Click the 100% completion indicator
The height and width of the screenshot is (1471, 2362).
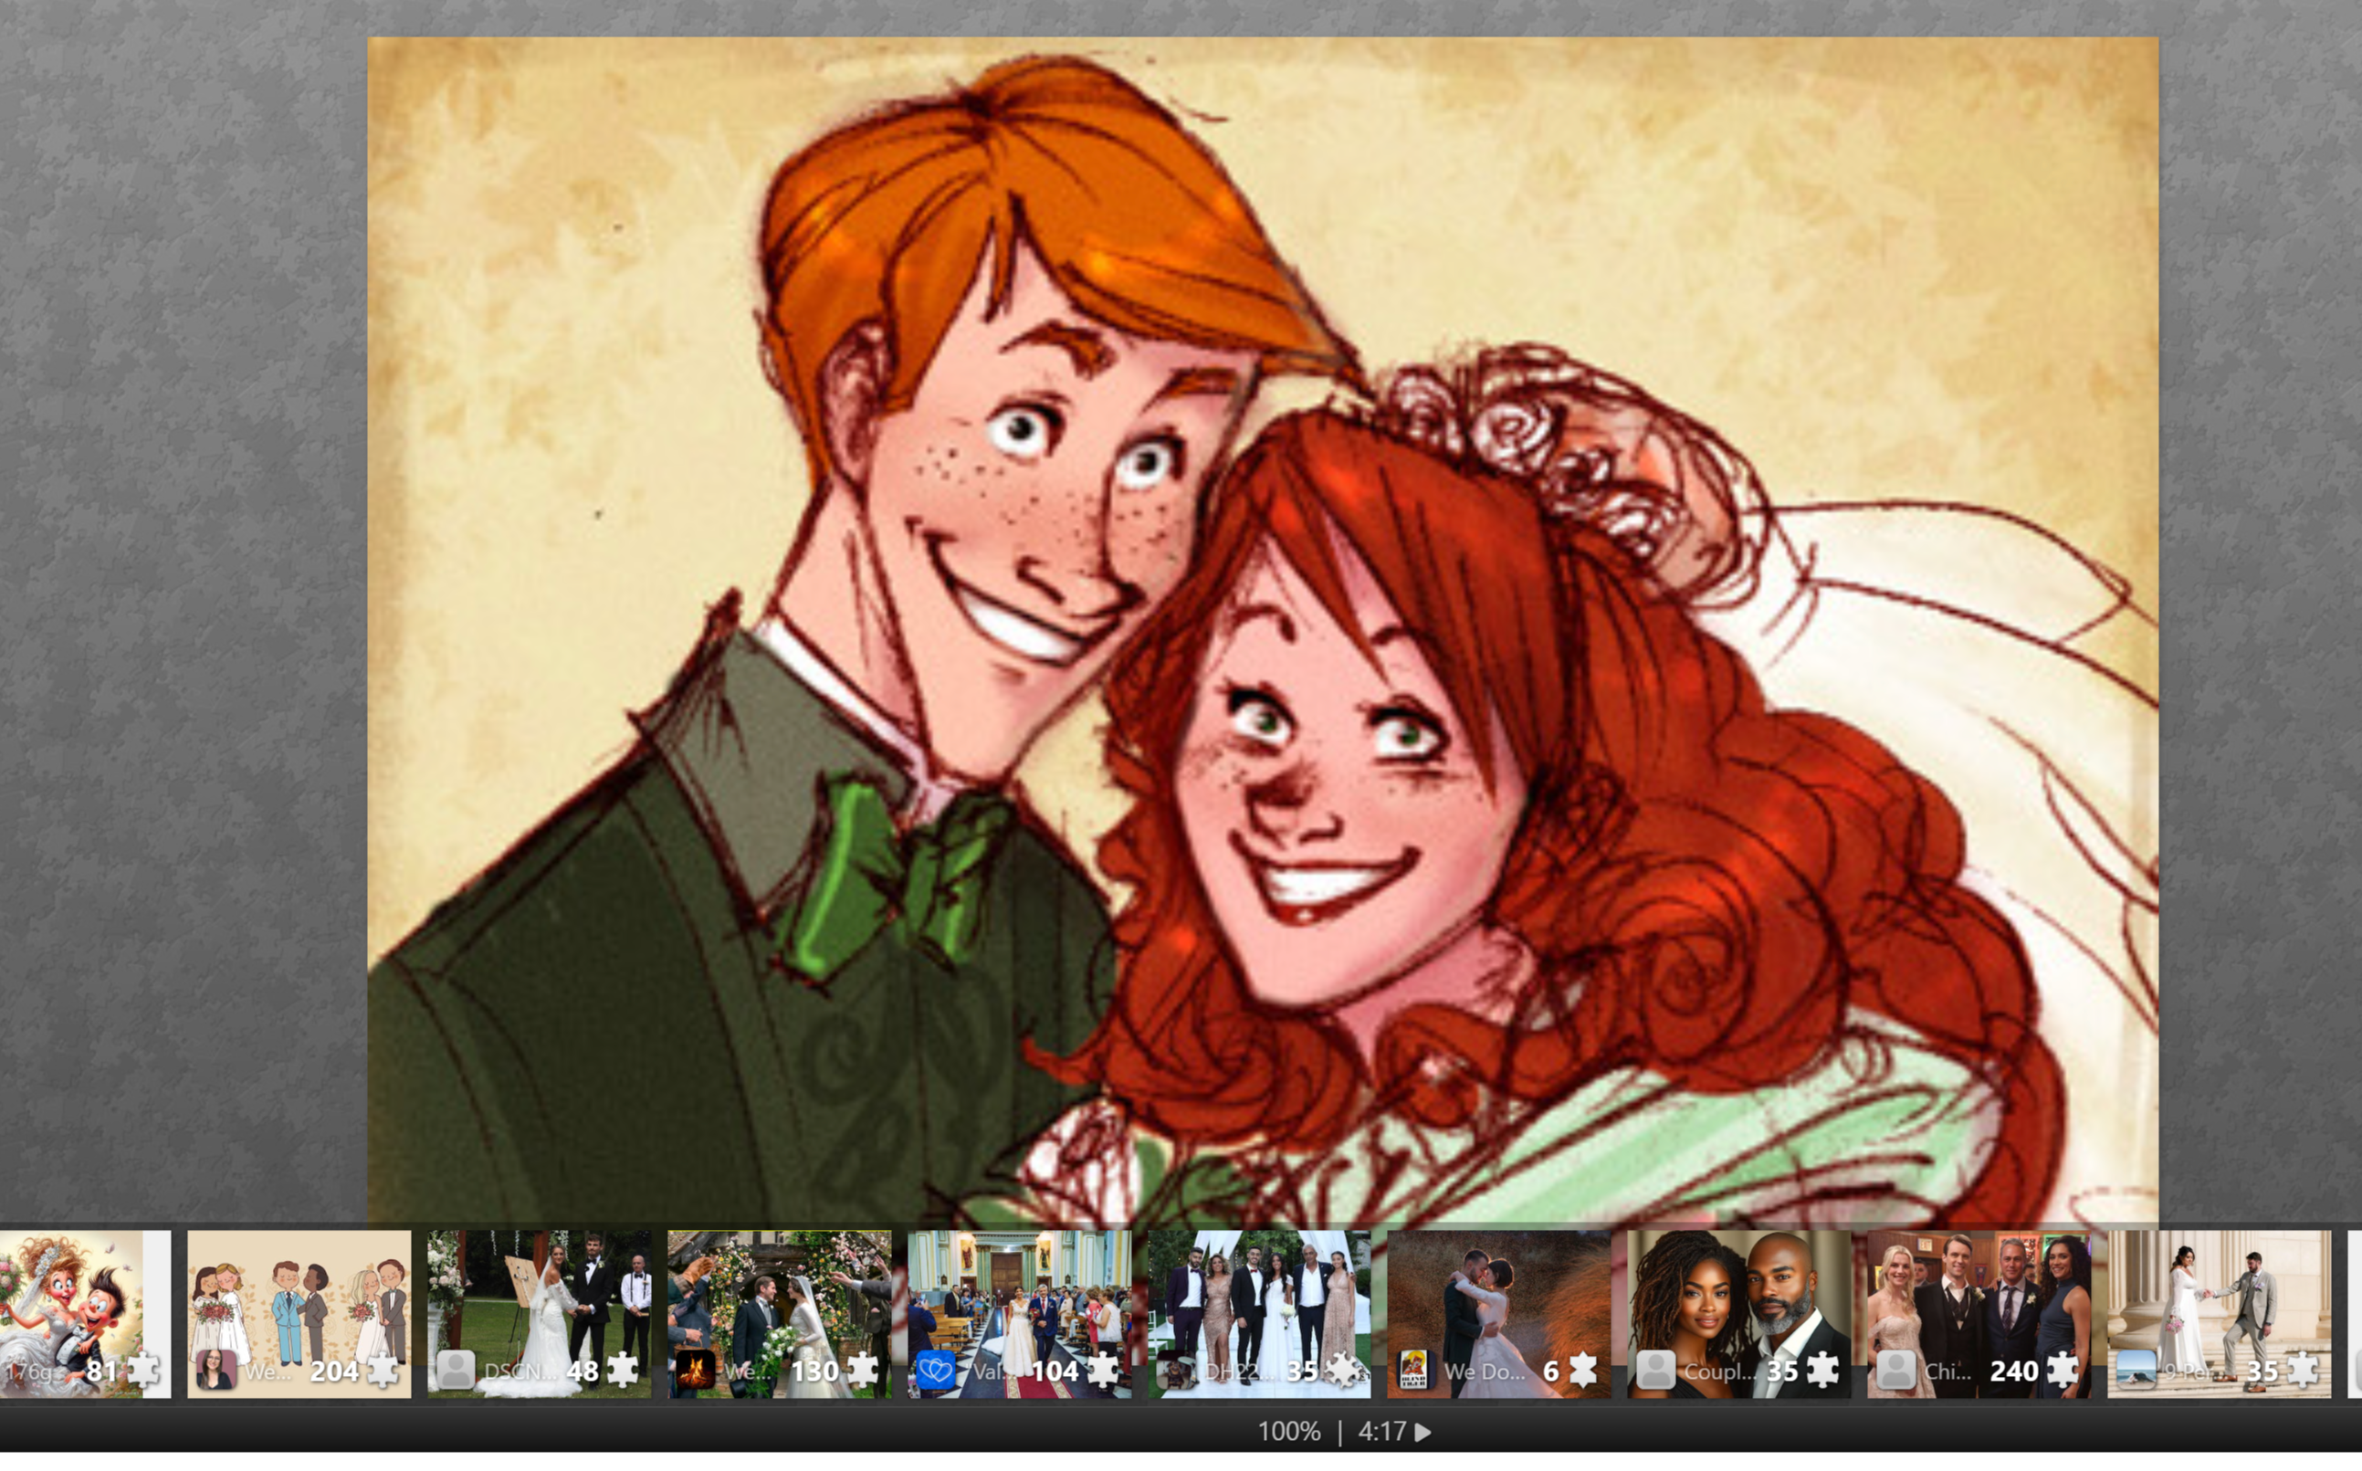click(x=1289, y=1432)
